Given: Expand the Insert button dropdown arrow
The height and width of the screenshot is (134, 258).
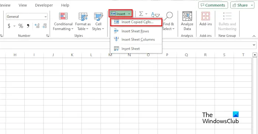Looking at the screenshot, I should click(129, 14).
